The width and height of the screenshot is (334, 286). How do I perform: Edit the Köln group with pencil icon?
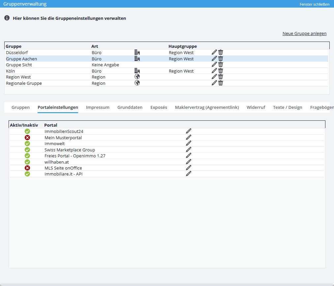click(x=214, y=71)
